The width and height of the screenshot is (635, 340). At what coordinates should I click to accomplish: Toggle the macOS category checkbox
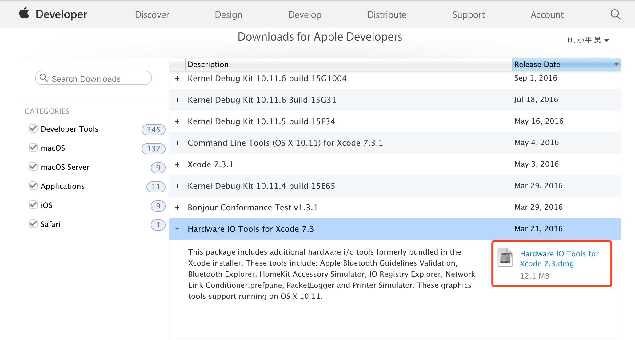point(32,148)
